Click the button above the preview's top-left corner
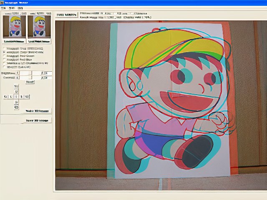This screenshot has width=267, height=200. click(x=66, y=15)
